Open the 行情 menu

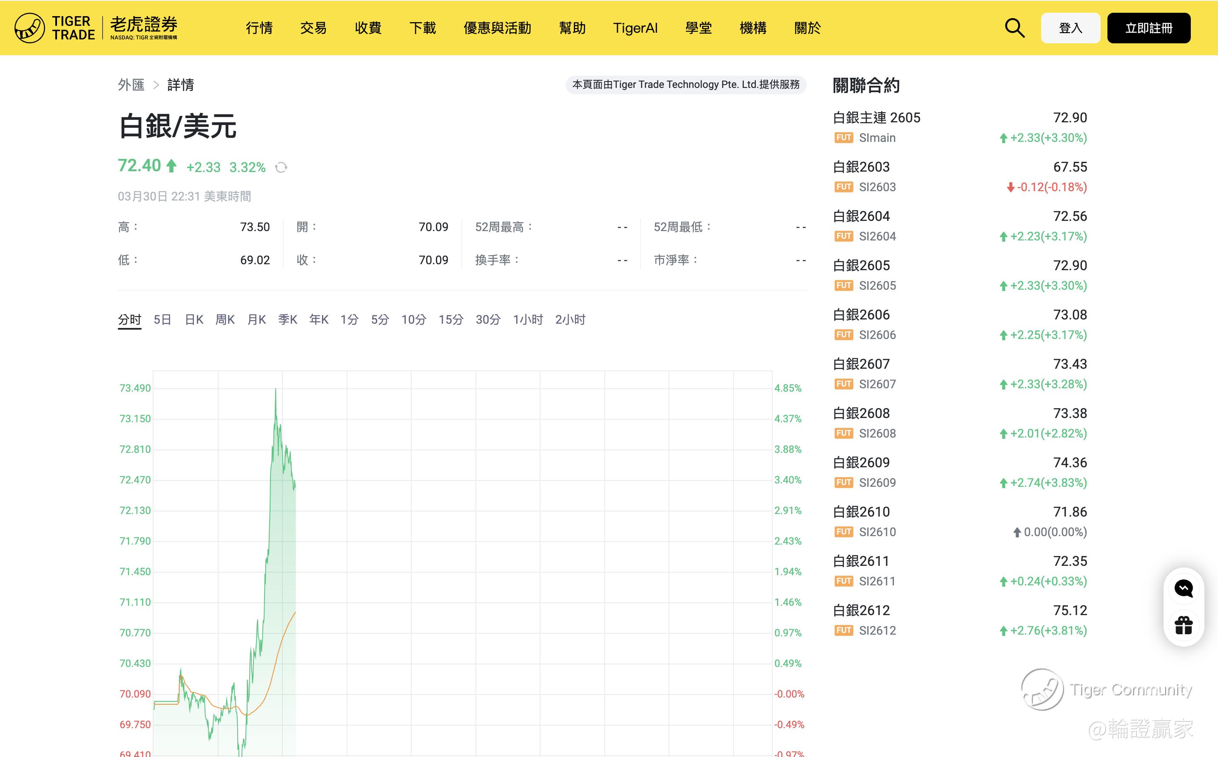[259, 28]
